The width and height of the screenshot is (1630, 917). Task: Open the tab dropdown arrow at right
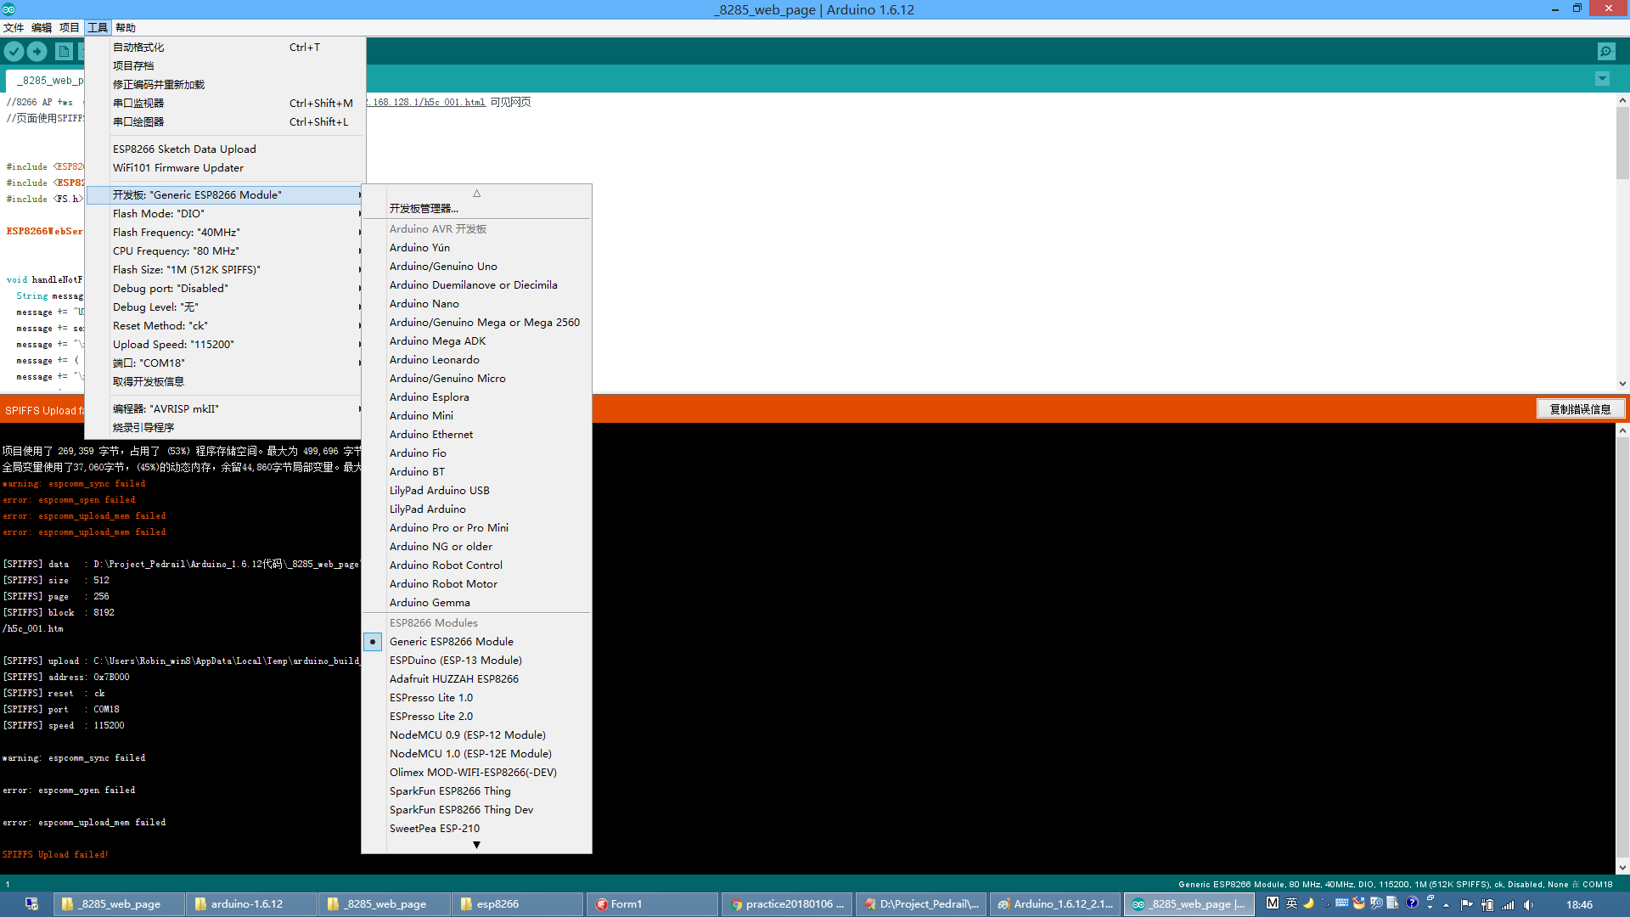point(1602,79)
